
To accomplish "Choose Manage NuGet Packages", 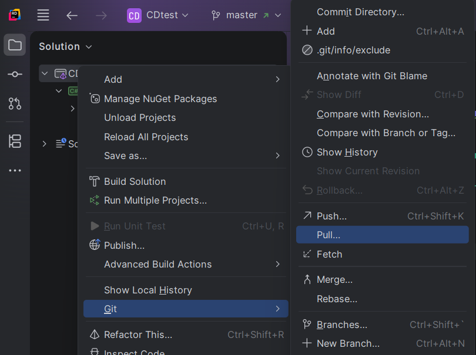I will click(x=186, y=99).
